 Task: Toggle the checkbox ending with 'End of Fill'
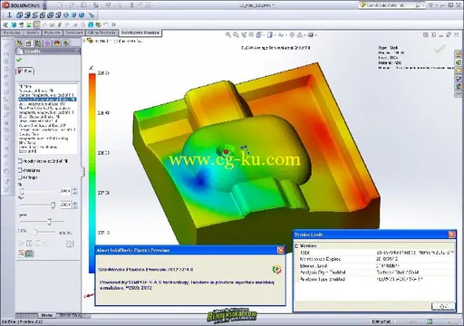(20, 161)
